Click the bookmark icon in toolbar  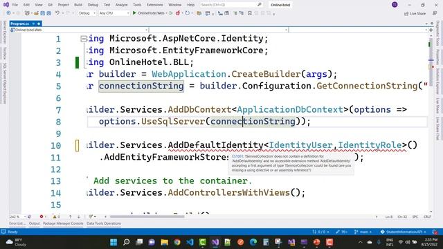(250, 13)
